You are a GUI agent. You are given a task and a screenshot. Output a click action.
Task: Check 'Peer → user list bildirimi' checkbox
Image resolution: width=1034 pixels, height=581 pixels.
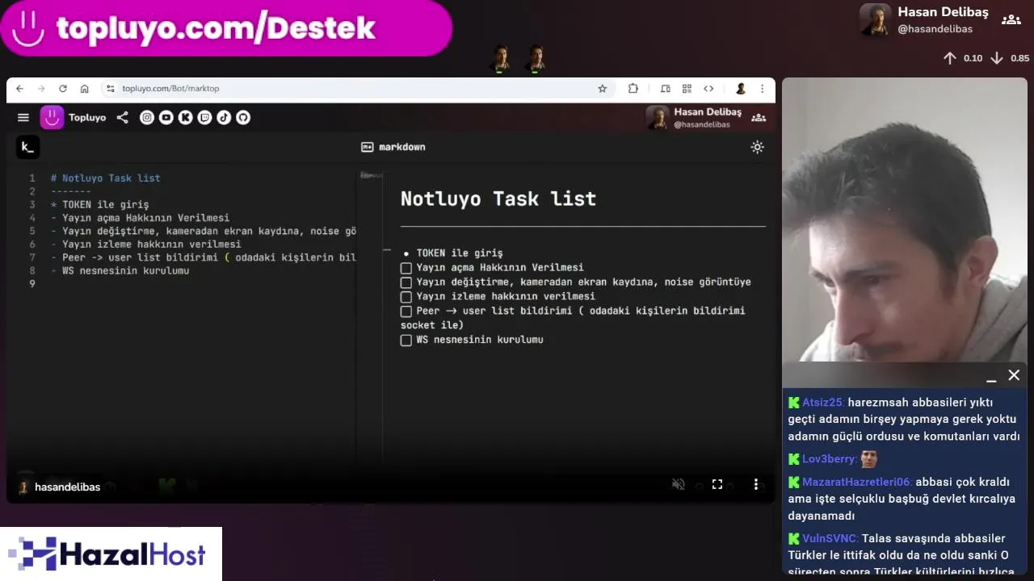(x=406, y=311)
